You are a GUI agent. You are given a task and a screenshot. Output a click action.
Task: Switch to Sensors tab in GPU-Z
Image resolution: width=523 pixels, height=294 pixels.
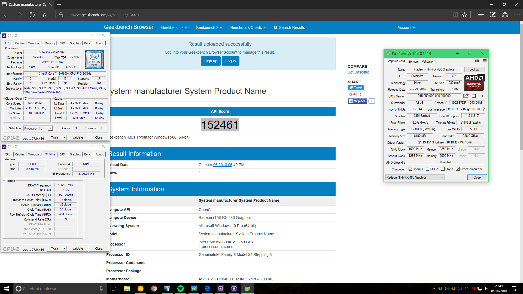[x=413, y=62]
